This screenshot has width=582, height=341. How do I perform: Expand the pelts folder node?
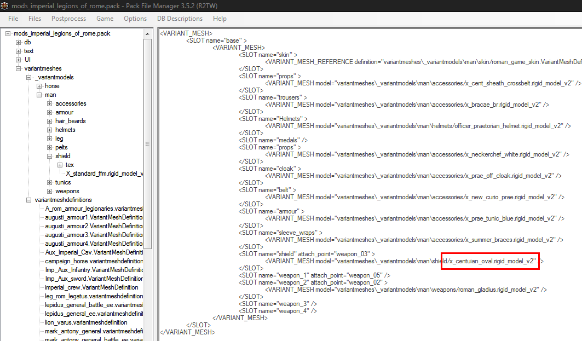click(x=49, y=147)
